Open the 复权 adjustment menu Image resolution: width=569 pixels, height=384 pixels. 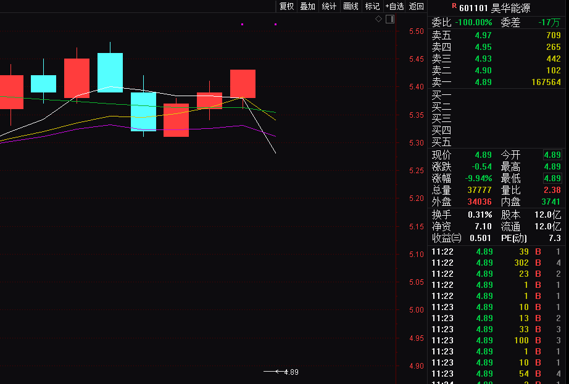click(287, 6)
